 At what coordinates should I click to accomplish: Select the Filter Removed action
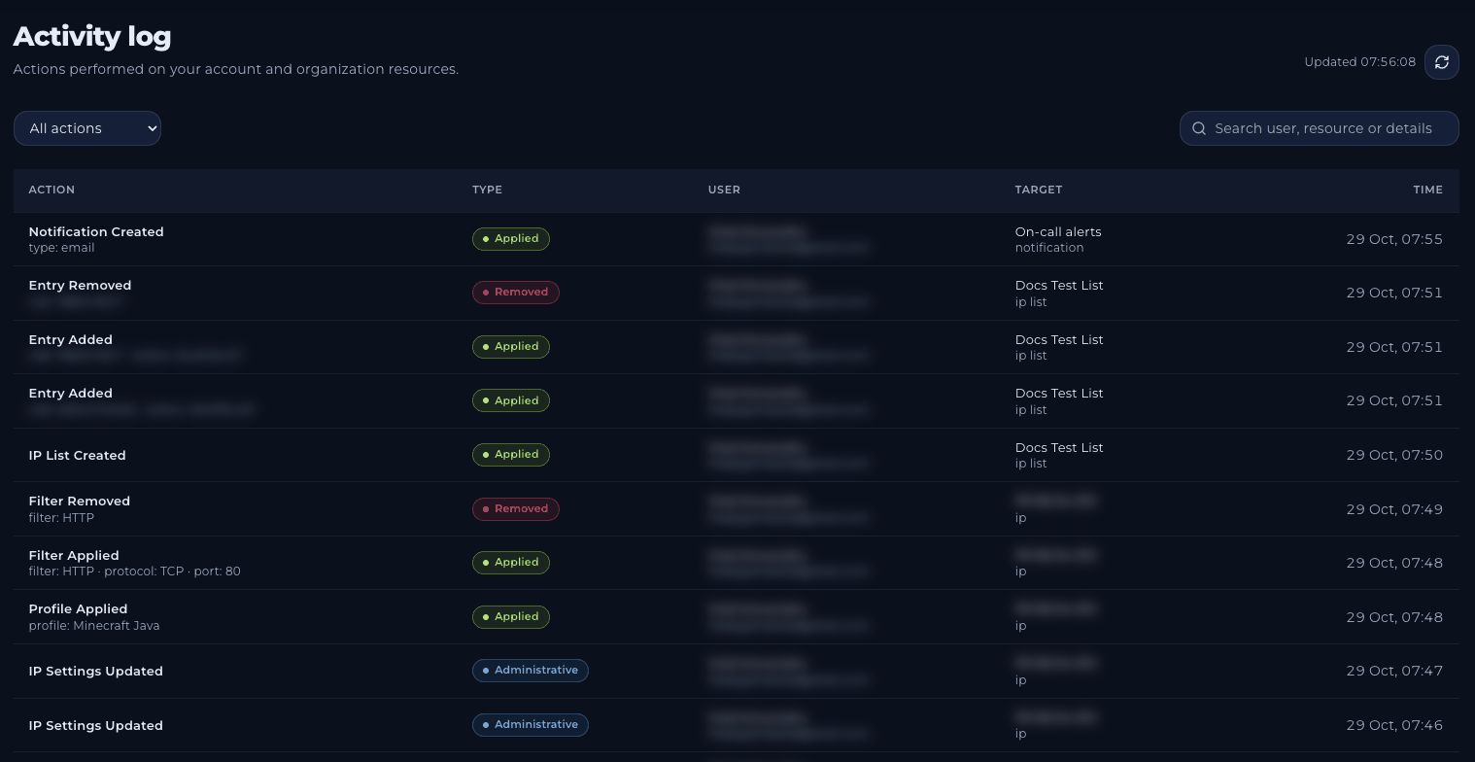[79, 501]
